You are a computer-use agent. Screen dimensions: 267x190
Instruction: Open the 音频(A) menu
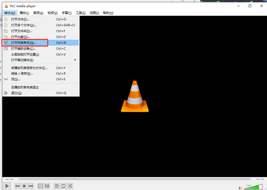pos(38,13)
